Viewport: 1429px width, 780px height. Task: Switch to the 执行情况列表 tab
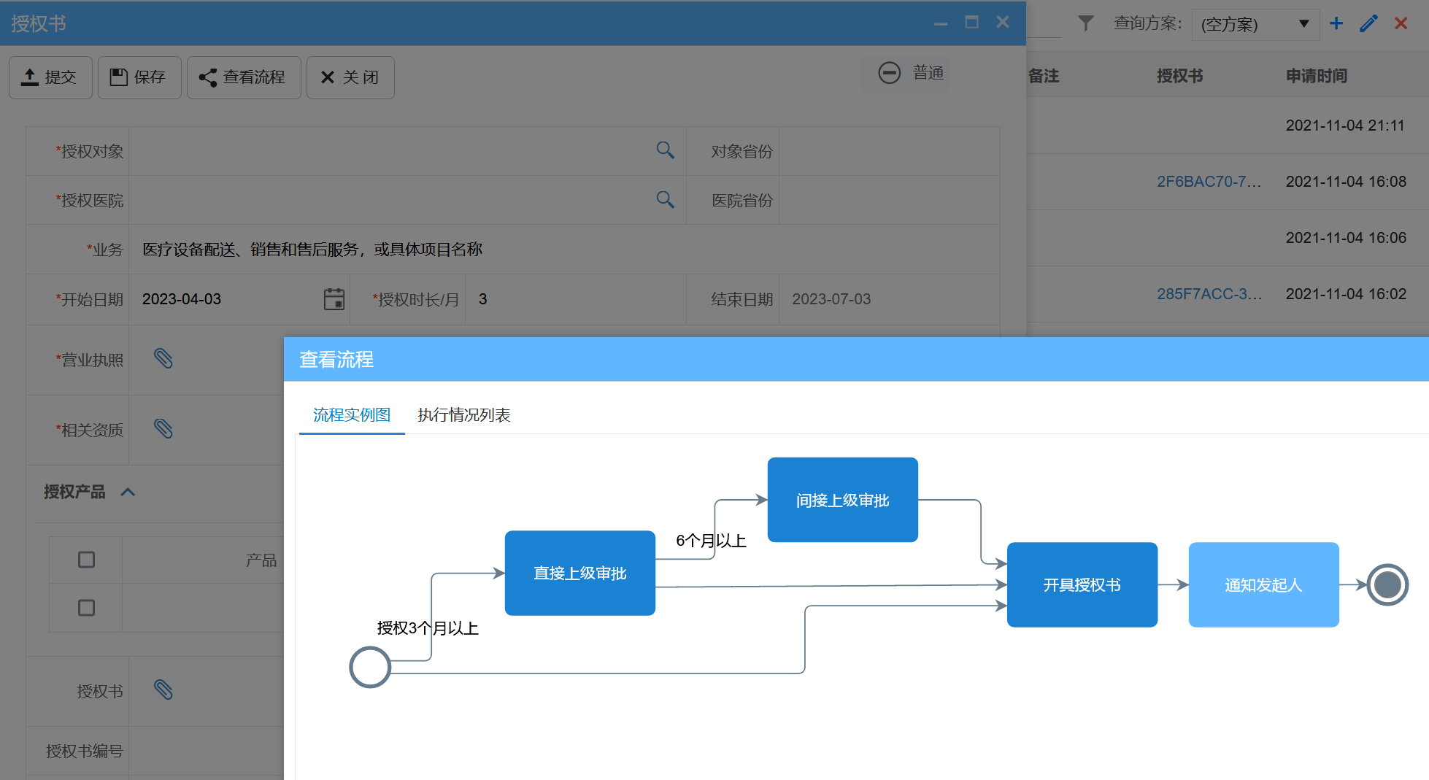(x=464, y=414)
